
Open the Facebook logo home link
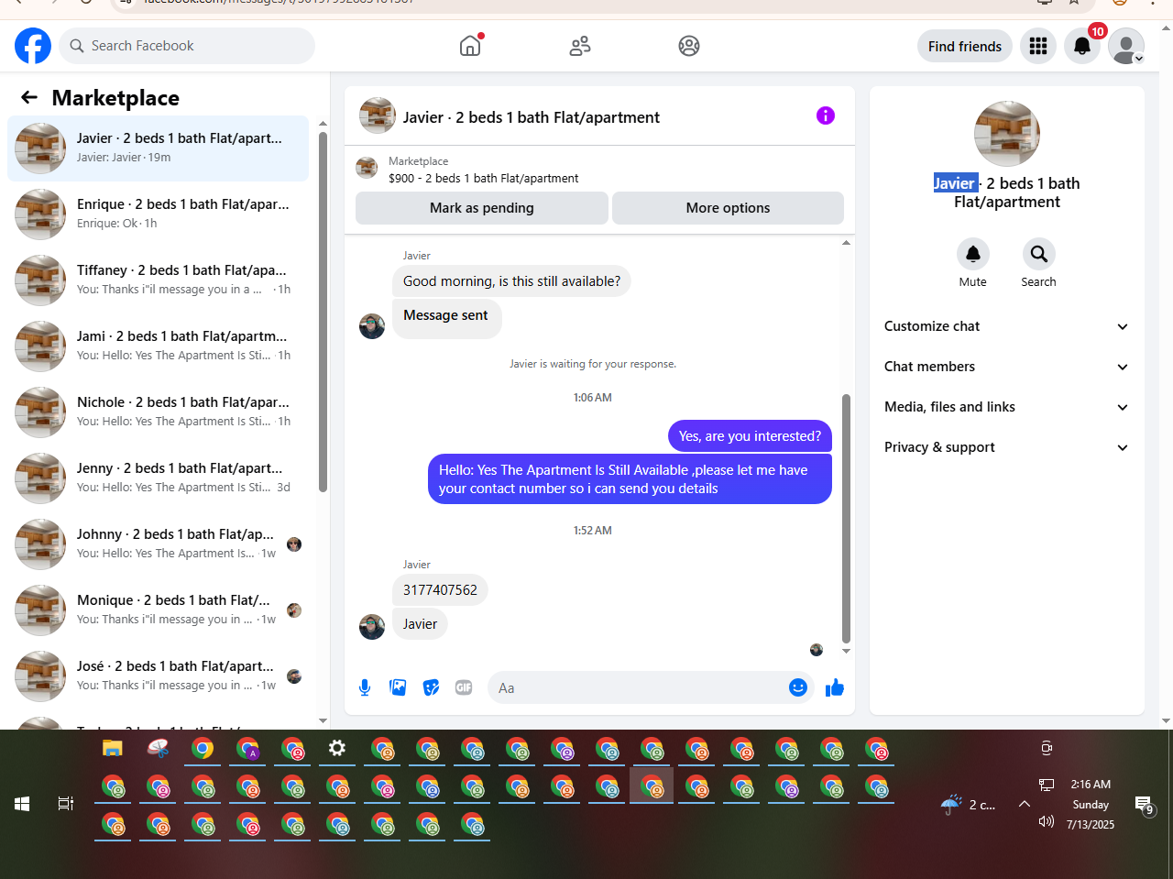[x=33, y=46]
